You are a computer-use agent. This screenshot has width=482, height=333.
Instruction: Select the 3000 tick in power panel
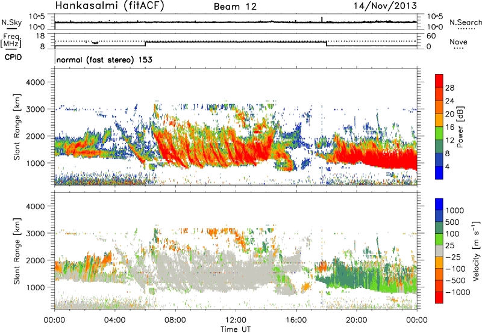coord(36,109)
